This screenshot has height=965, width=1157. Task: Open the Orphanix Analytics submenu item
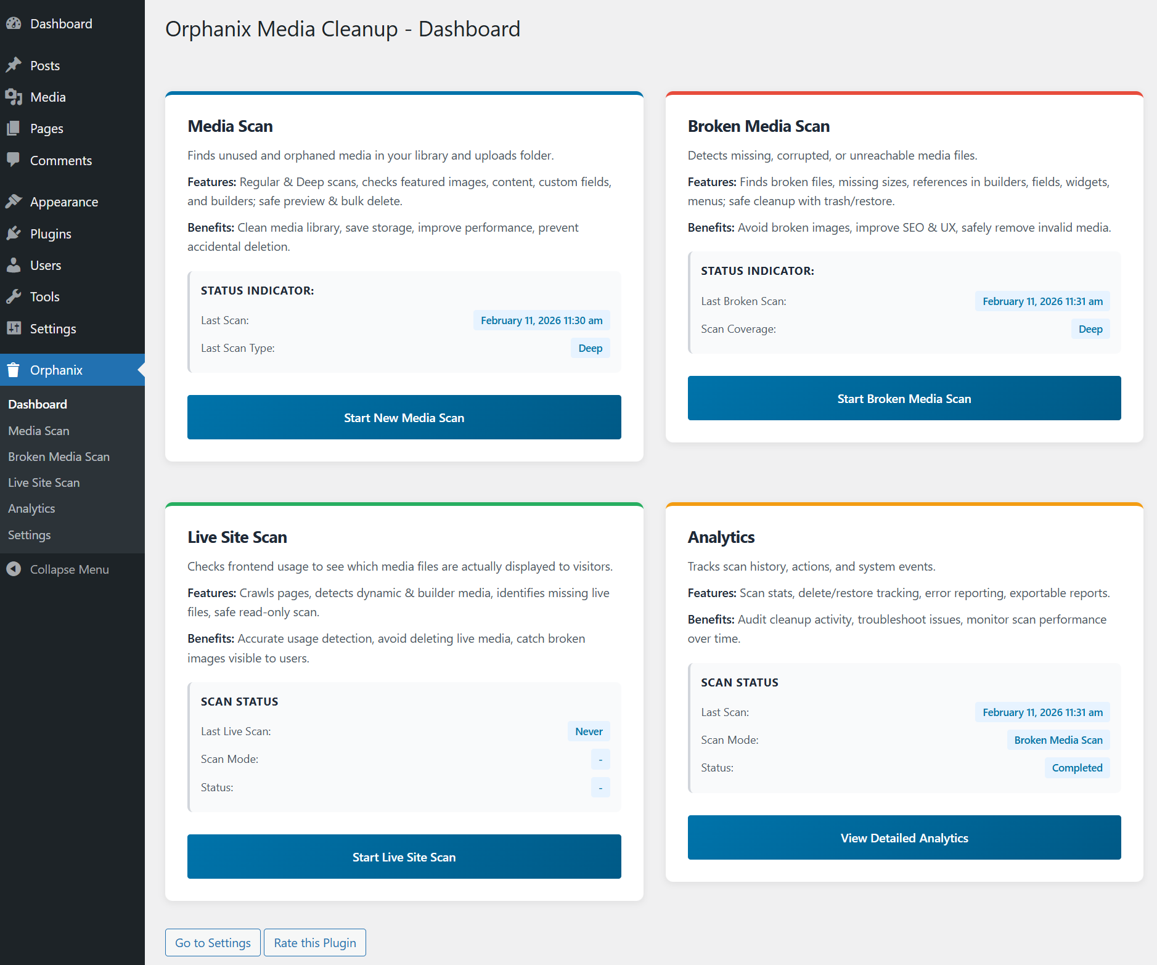31,508
